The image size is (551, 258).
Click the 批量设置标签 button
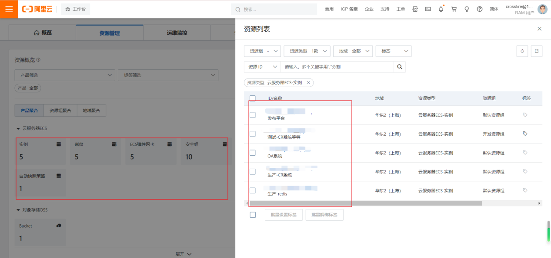[284, 215]
